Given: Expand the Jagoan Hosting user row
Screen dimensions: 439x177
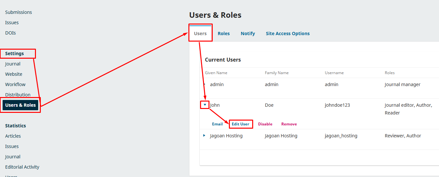Looking at the screenshot, I should [204, 135].
